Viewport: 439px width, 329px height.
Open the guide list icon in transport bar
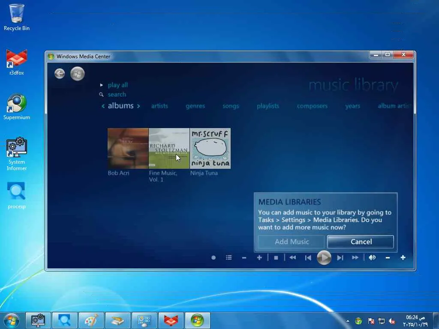(229, 257)
